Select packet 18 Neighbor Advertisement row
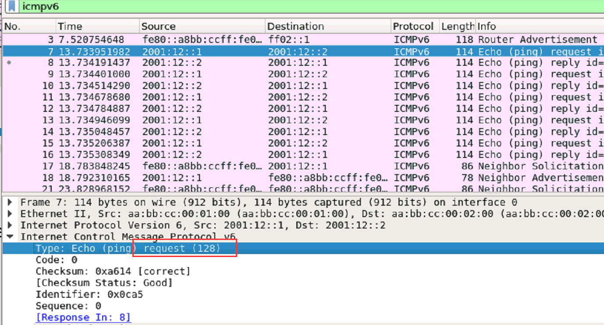 (303, 178)
